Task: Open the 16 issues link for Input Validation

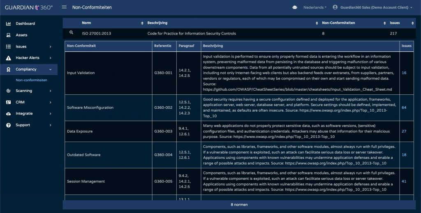Action: tap(404, 73)
